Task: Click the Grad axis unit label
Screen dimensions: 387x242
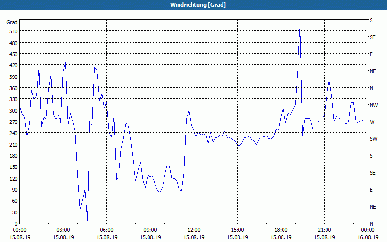Action: click(12, 22)
